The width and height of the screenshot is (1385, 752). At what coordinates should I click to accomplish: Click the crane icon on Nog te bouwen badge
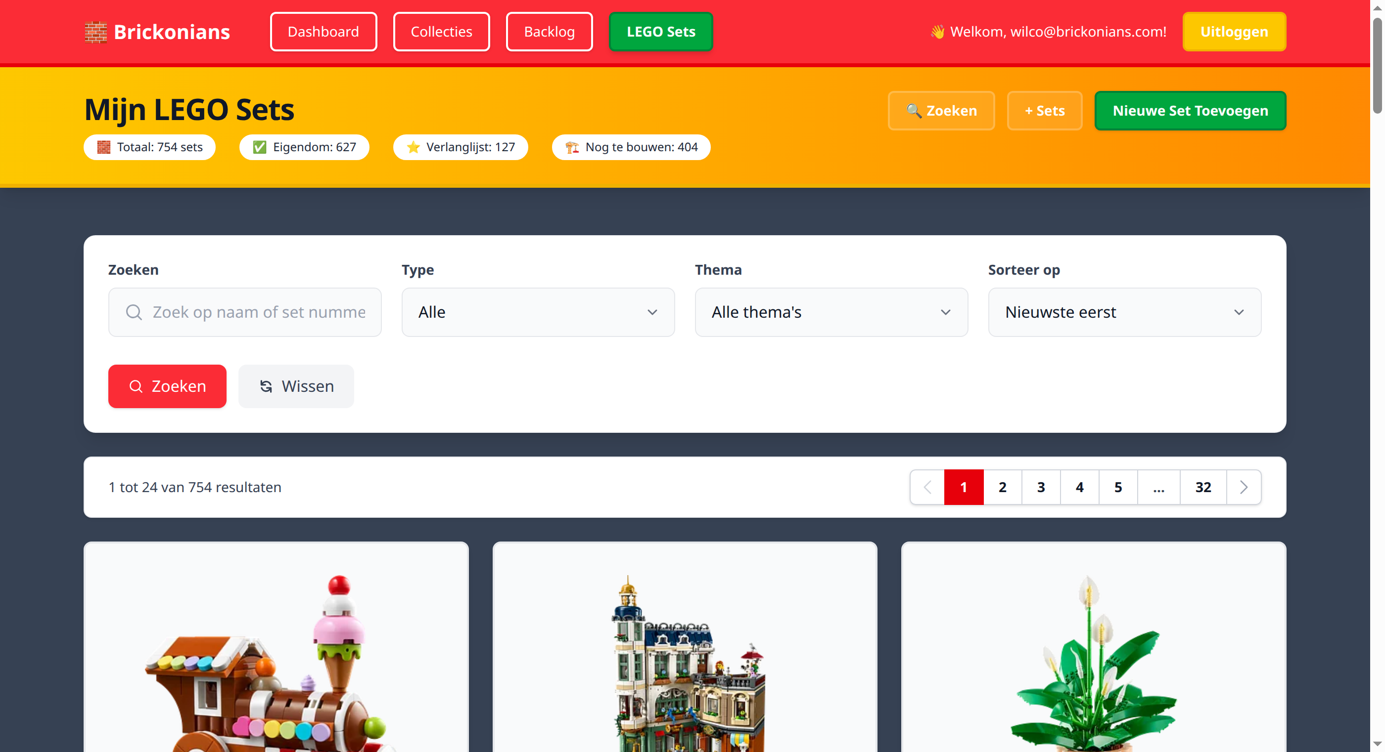tap(571, 147)
